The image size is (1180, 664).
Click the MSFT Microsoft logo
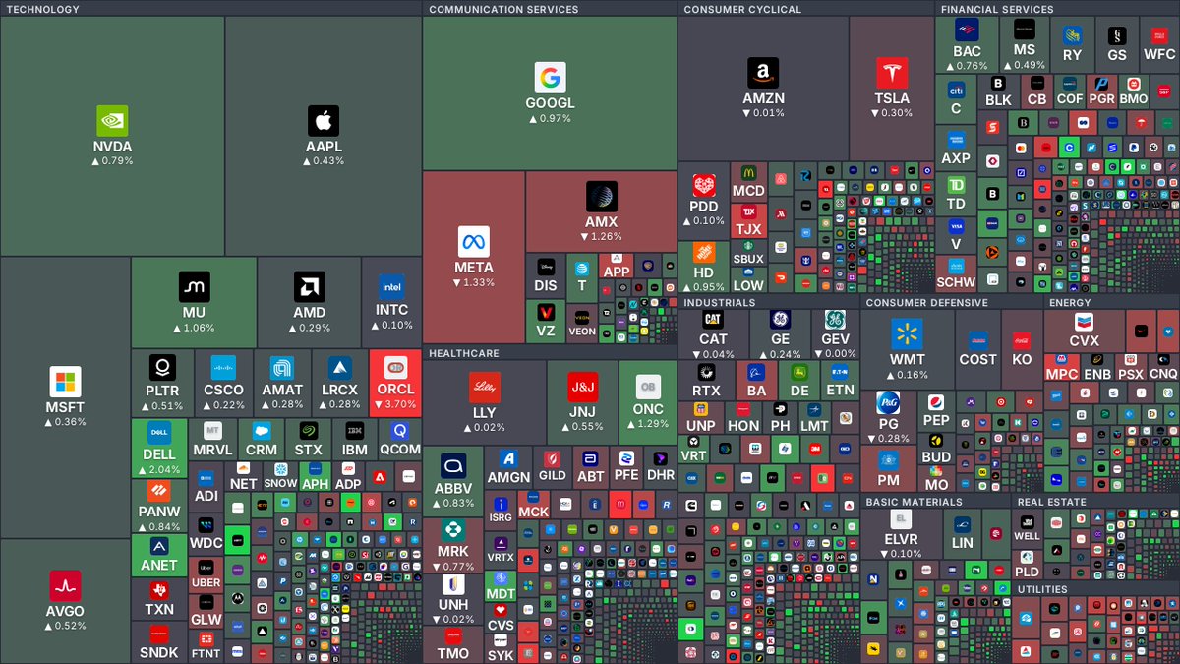click(x=65, y=382)
